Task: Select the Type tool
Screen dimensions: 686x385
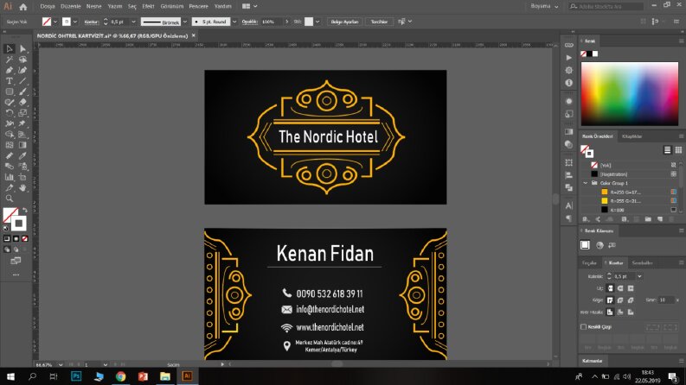Action: click(10, 81)
